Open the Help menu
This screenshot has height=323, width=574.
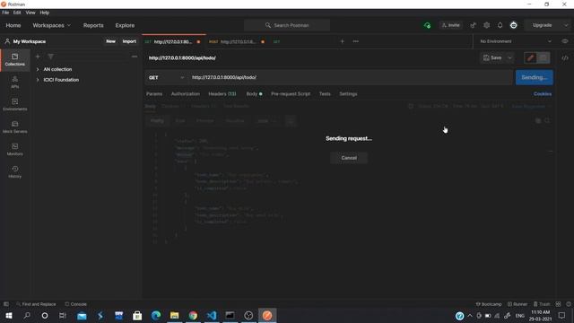45,13
